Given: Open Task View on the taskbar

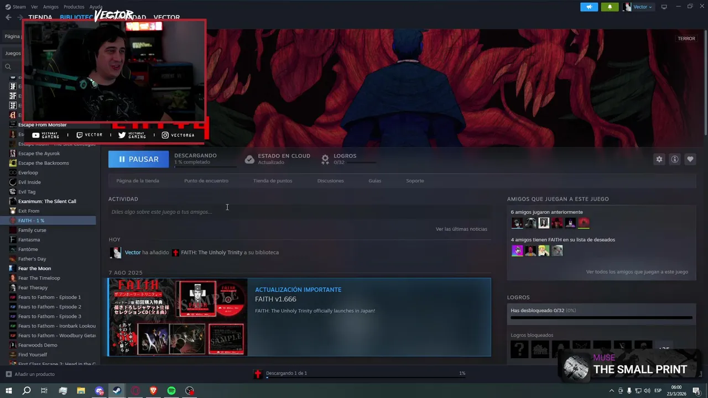Looking at the screenshot, I should pos(44,391).
